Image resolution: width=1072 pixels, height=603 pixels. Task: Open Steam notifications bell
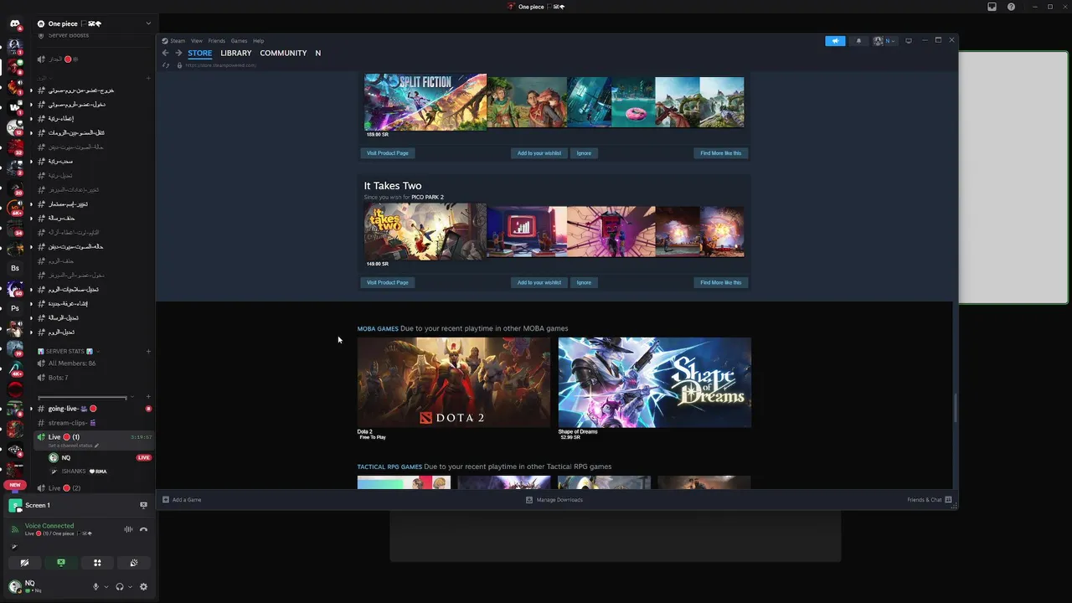[x=858, y=40]
